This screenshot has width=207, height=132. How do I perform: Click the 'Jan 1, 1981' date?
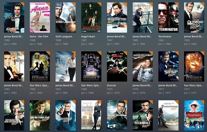(x=62, y=93)
